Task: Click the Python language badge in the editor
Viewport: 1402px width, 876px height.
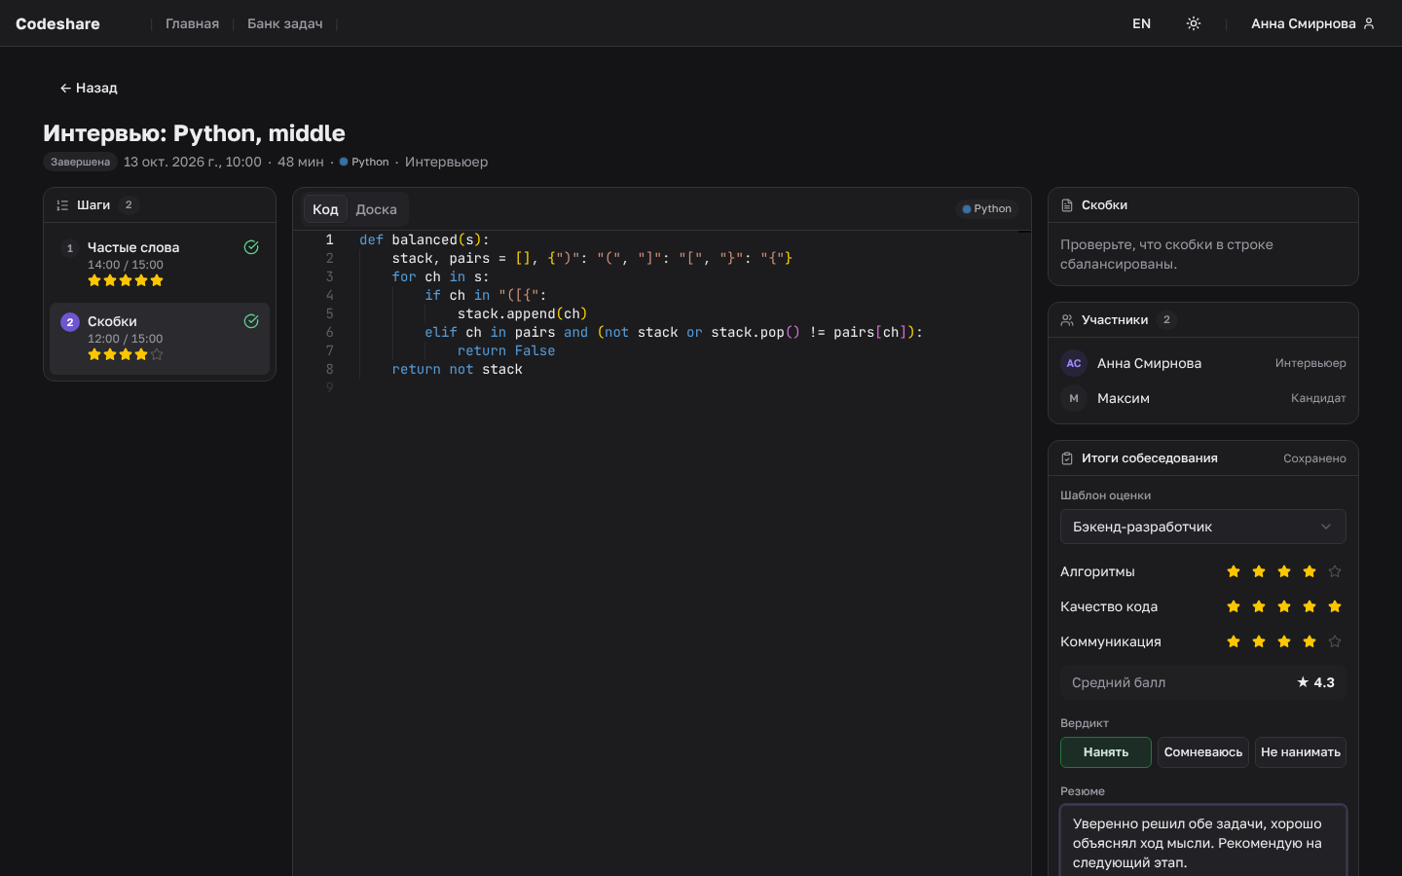Action: (x=987, y=208)
